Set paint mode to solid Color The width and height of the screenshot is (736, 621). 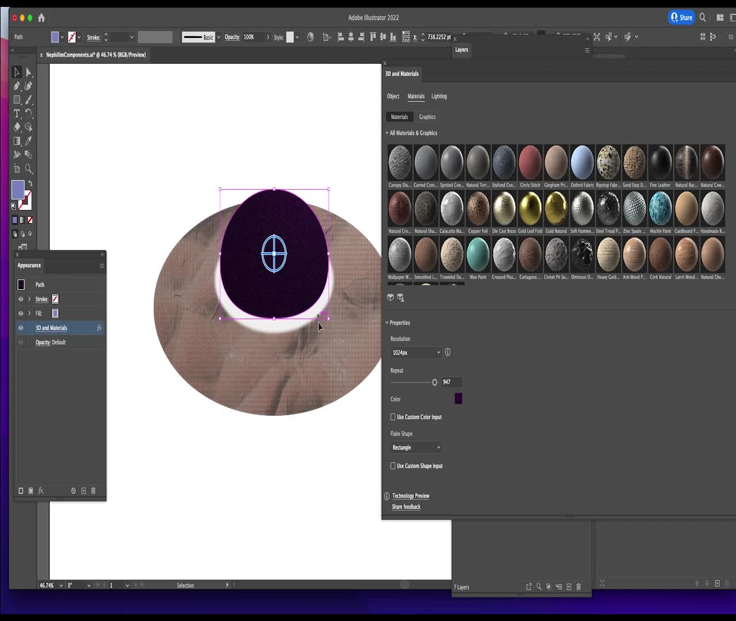pos(15,220)
